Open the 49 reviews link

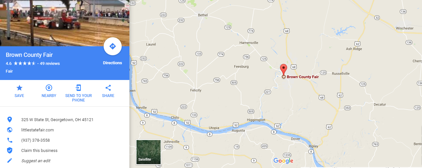50,63
